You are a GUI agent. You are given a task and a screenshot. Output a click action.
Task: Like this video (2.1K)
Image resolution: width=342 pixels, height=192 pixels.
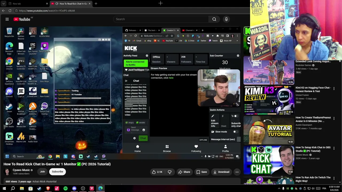tap(157, 172)
